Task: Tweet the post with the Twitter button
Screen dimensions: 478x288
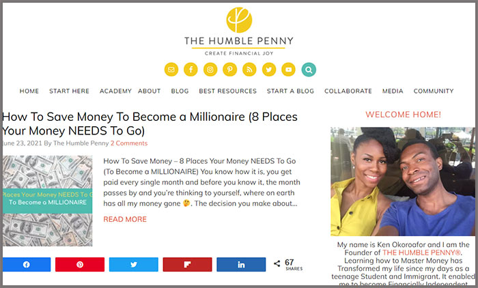Action: 134,265
